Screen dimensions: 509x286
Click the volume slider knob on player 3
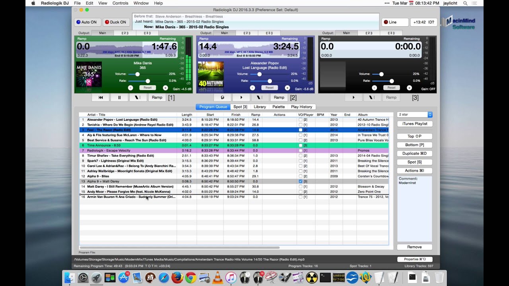tap(381, 74)
